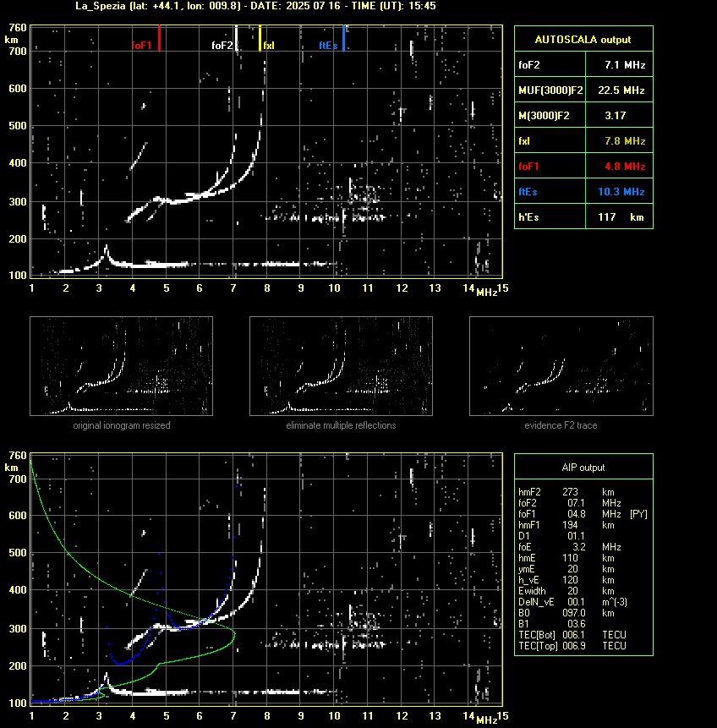
Task: Select the red 4.8 MHz foF1 value
Action: click(625, 167)
